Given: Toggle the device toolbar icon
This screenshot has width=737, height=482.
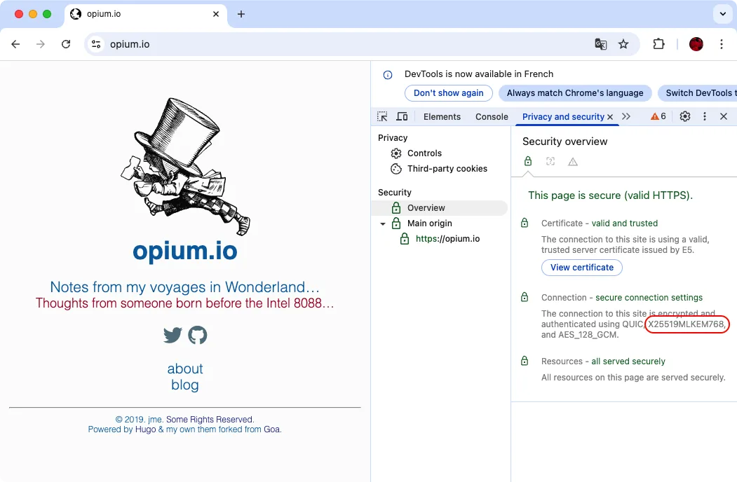Looking at the screenshot, I should click(402, 116).
